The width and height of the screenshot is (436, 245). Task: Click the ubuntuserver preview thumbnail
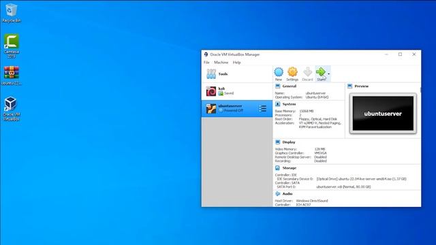(383, 114)
